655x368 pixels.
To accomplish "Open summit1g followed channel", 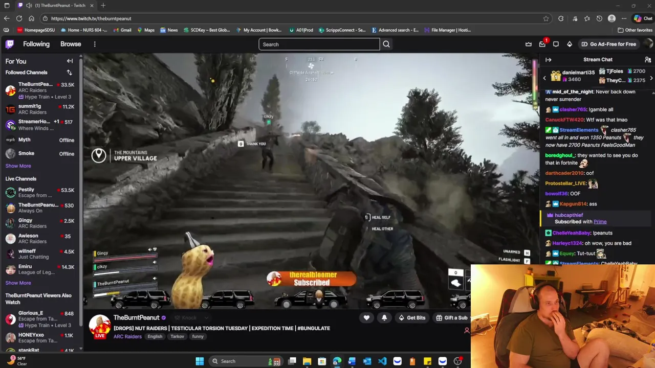I will [40, 109].
